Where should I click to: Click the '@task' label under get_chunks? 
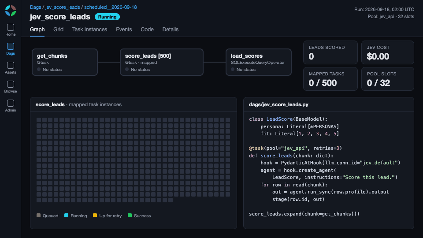[43, 62]
